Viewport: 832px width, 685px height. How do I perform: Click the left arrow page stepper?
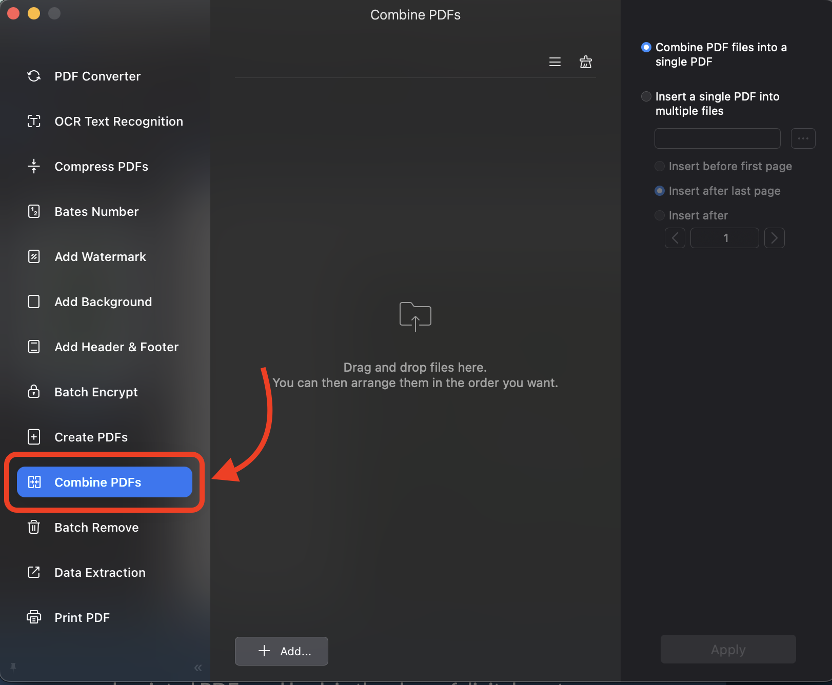click(675, 237)
